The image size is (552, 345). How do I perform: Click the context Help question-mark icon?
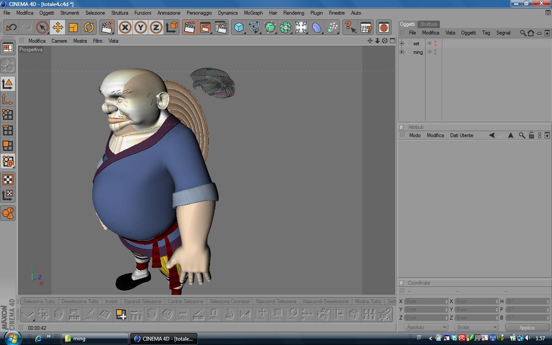(x=351, y=28)
